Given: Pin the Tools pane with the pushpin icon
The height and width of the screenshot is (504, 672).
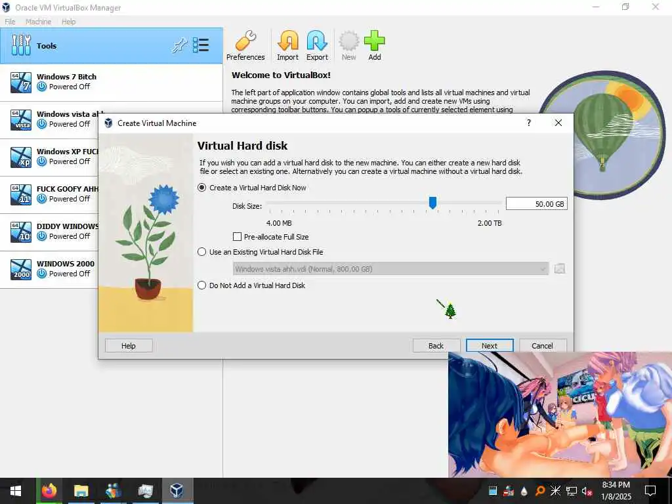Looking at the screenshot, I should tap(180, 45).
